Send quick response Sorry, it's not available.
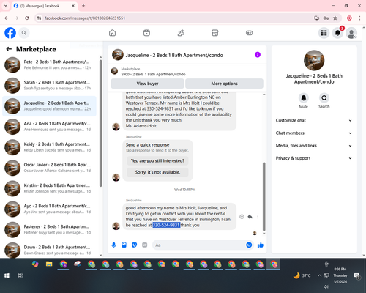This screenshot has width=366, height=293. click(x=157, y=172)
